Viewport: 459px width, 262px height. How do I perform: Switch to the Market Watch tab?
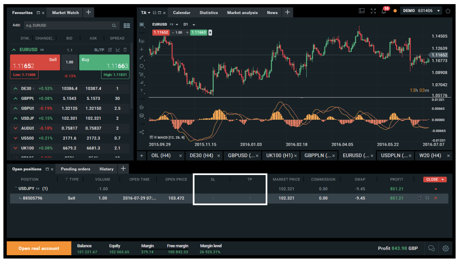click(66, 13)
